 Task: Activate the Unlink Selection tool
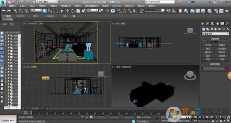coord(21,11)
